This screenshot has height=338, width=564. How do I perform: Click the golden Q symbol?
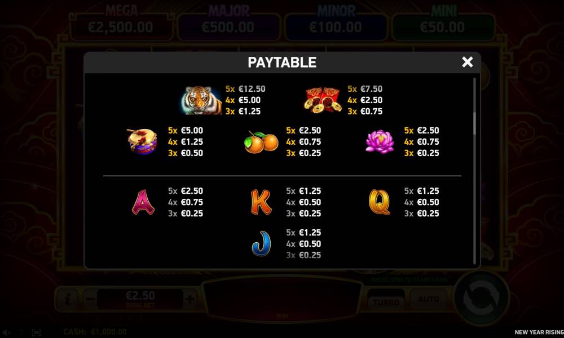coord(380,202)
